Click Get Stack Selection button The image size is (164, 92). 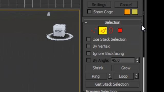[x=112, y=84]
